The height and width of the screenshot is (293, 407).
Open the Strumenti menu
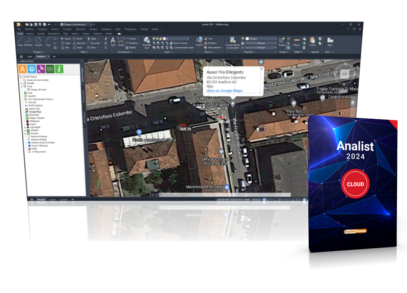coord(80,29)
